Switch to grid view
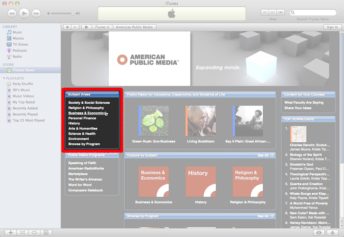Screen dimensions: 344x237 point(273,12)
